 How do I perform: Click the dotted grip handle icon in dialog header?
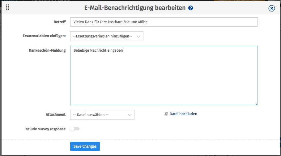tap(7, 7)
